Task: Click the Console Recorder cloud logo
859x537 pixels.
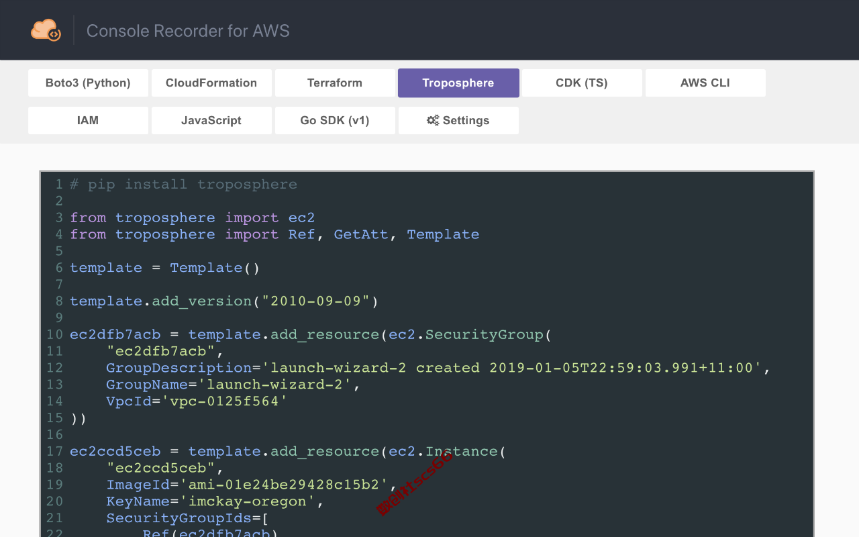Action: tap(46, 30)
